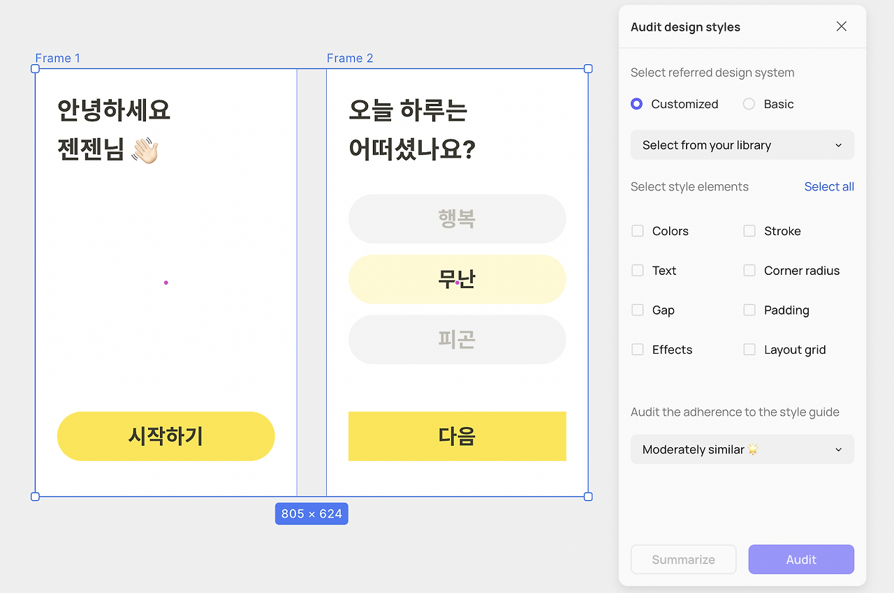Enable the Colors style element checkbox
894x593 pixels.
coord(637,230)
